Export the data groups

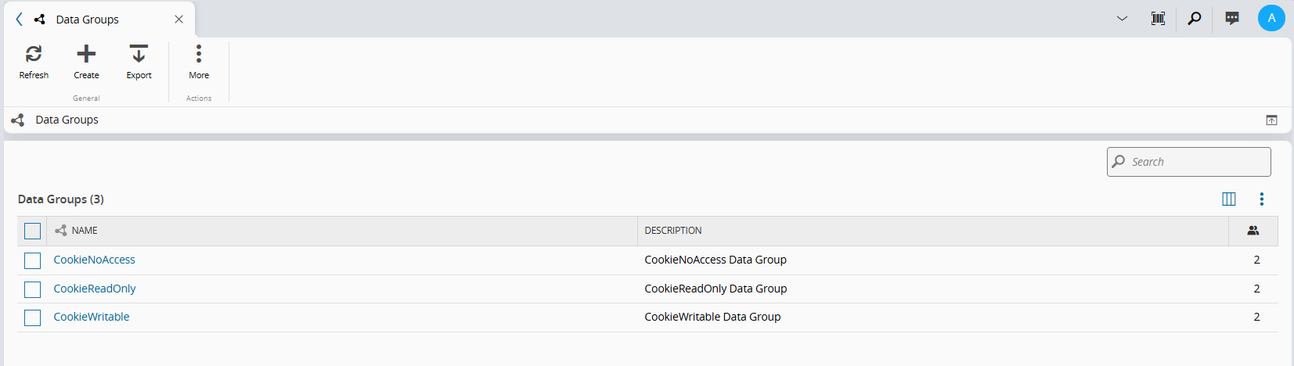click(139, 62)
